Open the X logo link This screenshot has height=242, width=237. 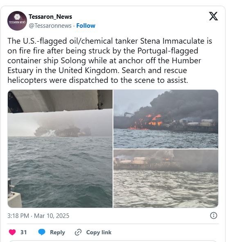coord(213,16)
